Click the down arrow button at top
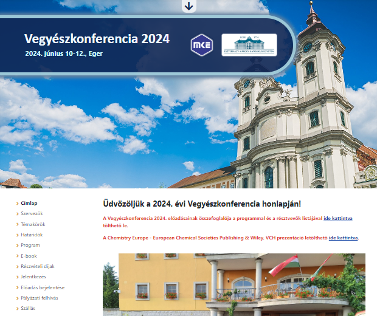Image resolution: width=377 pixels, height=316 pixels. 189,6
